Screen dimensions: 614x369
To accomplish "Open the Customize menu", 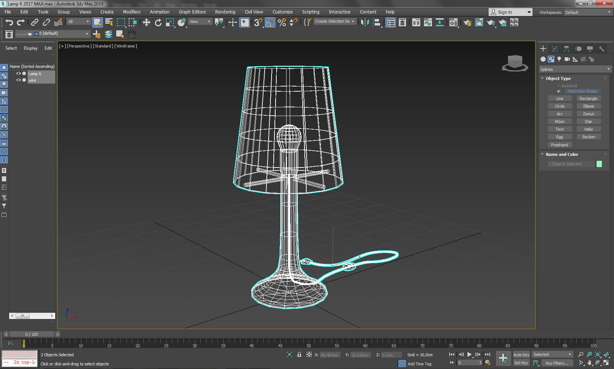I will 282,12.
